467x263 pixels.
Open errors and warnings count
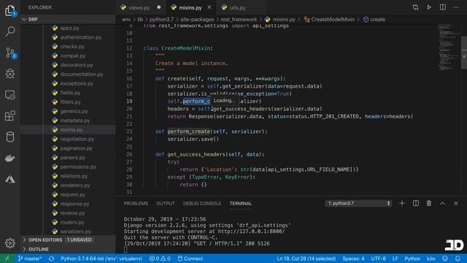[160, 259]
